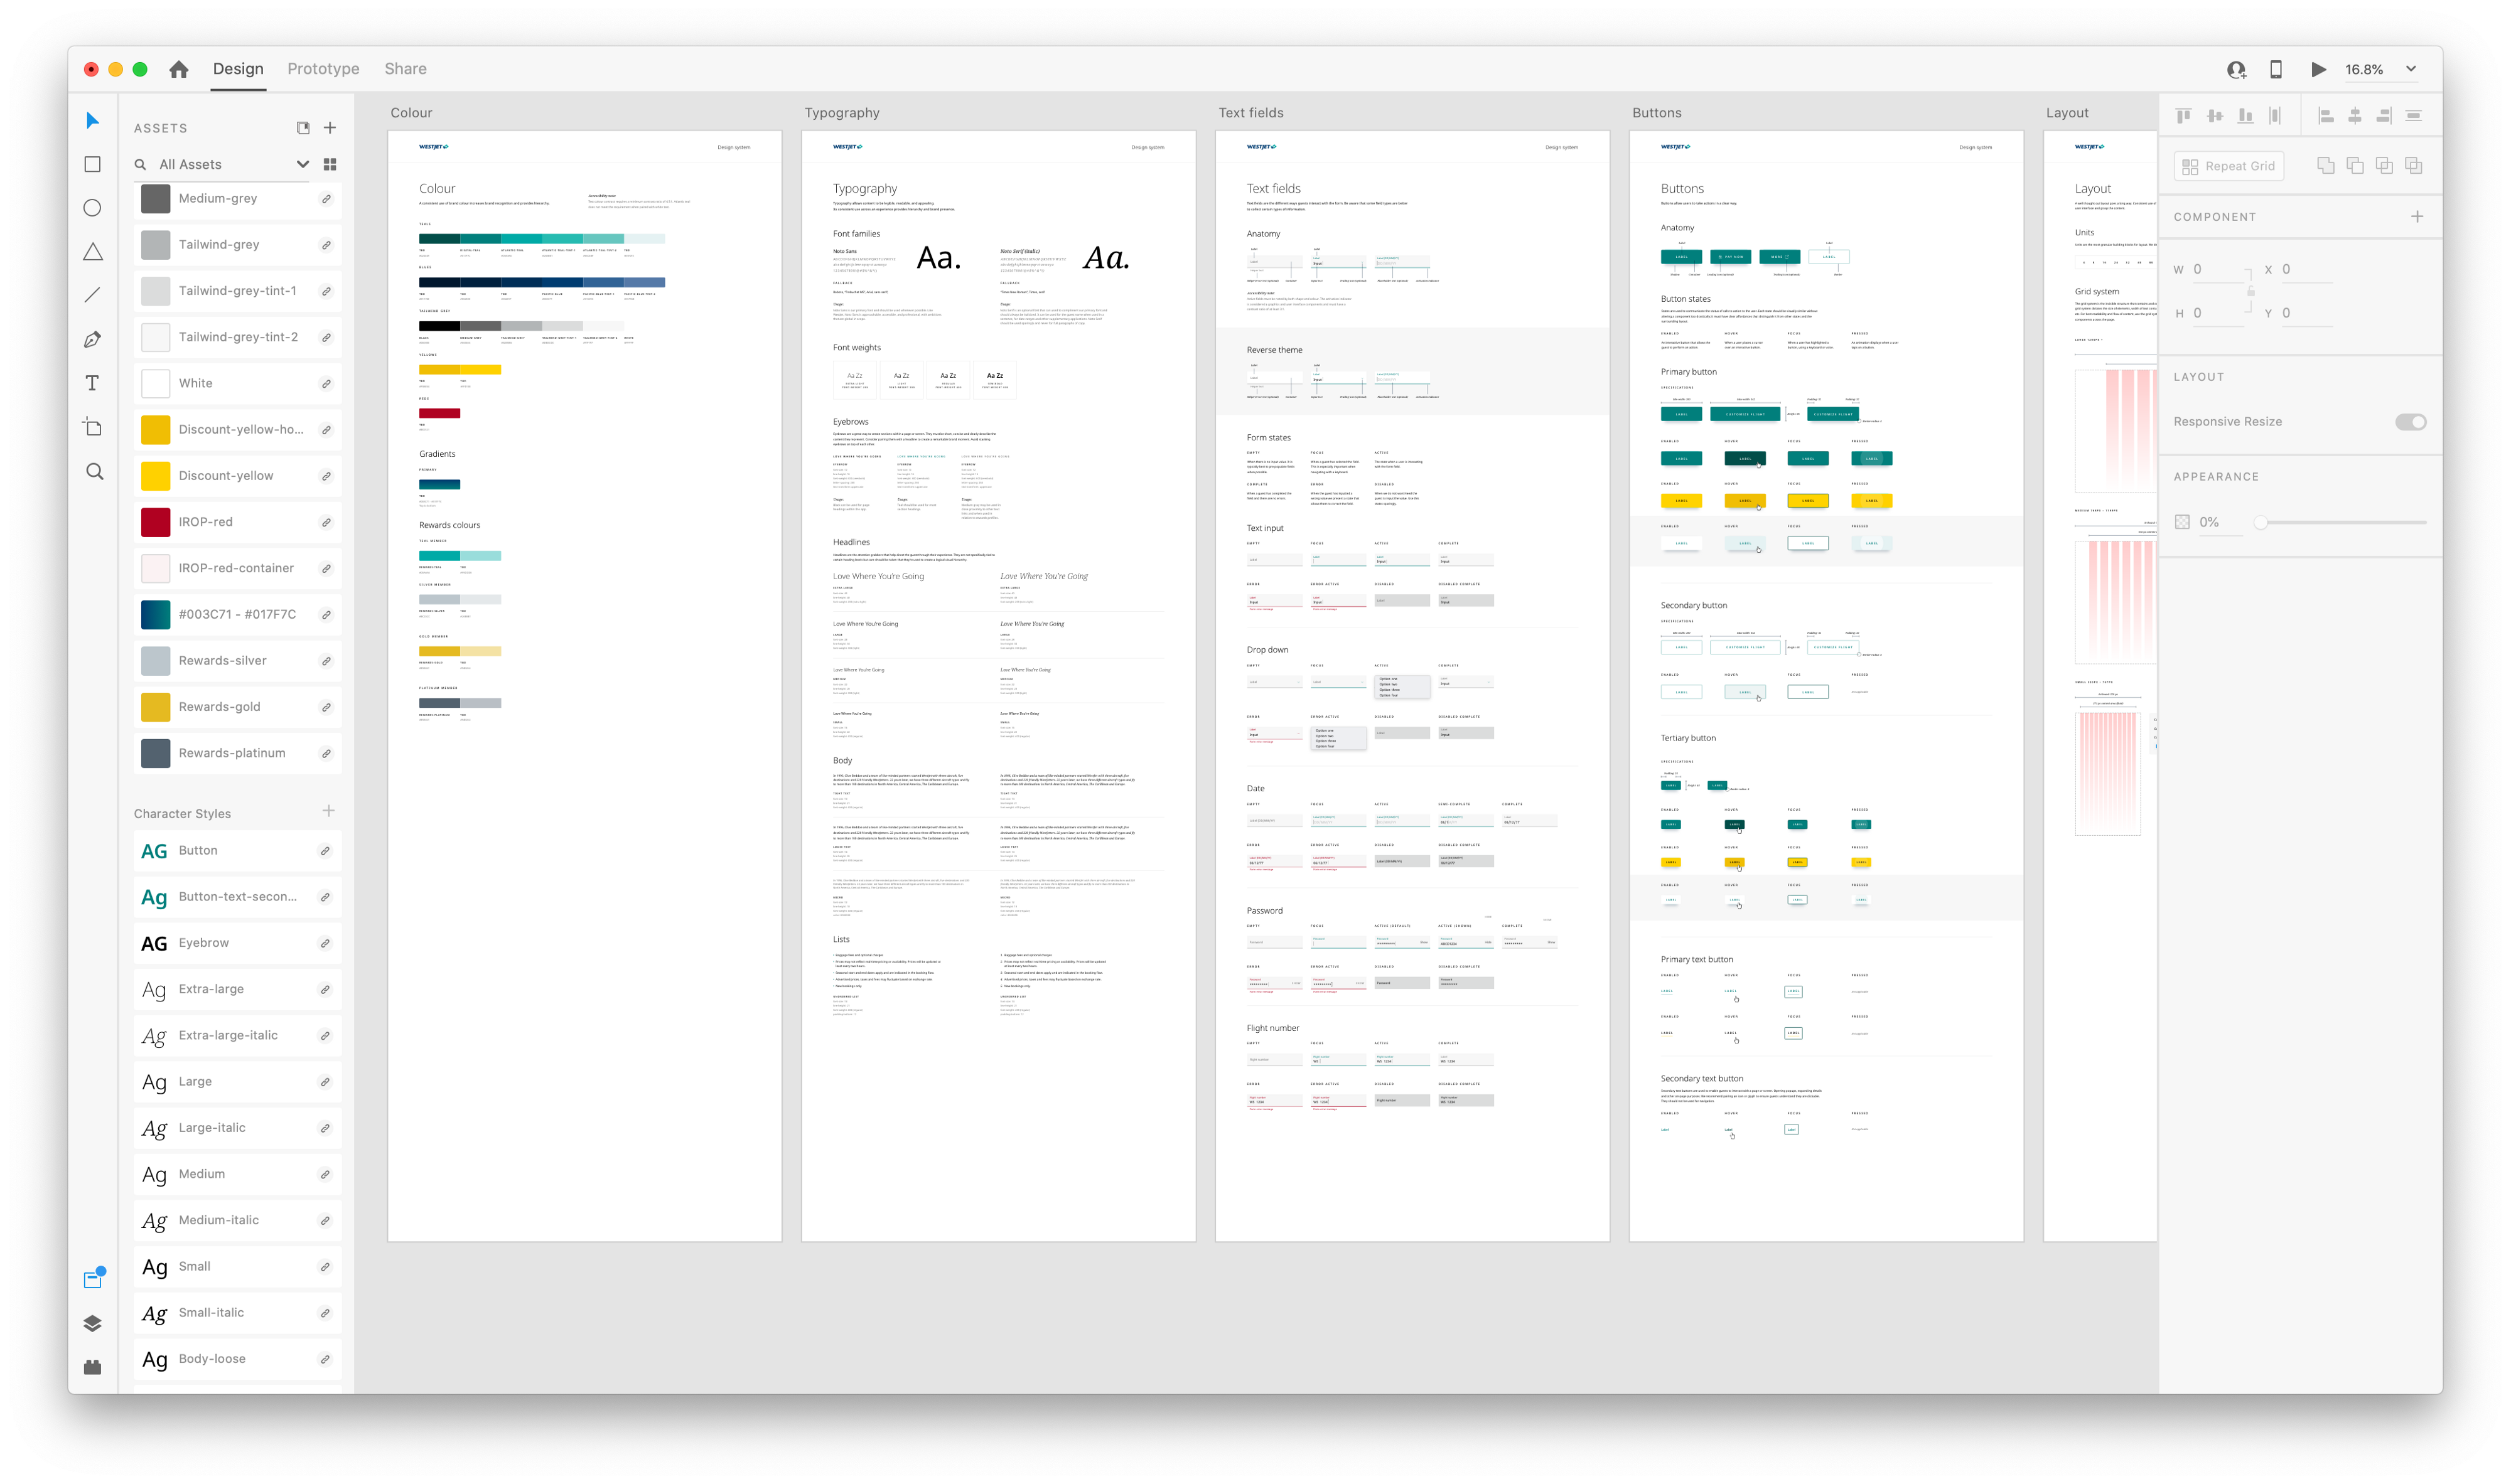Click the Repeat Grid button
Image resolution: width=2511 pixels, height=1484 pixels.
(x=2228, y=166)
